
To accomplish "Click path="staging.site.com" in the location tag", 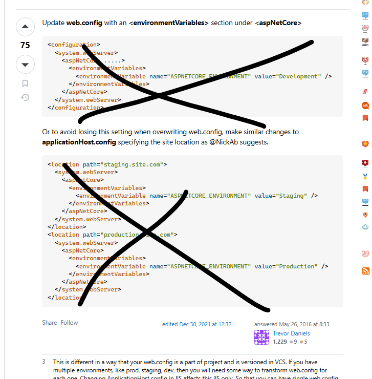I will click(x=123, y=164).
